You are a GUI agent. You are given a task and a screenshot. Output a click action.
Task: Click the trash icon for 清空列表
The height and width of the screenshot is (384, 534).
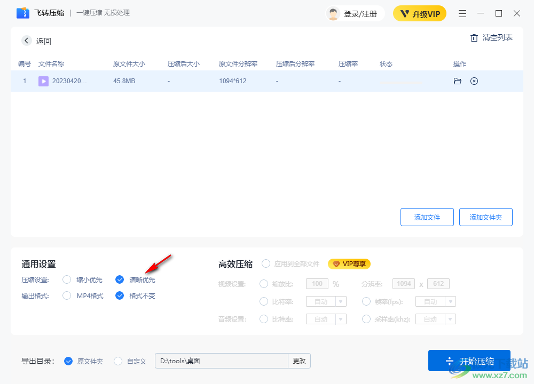pyautogui.click(x=474, y=38)
